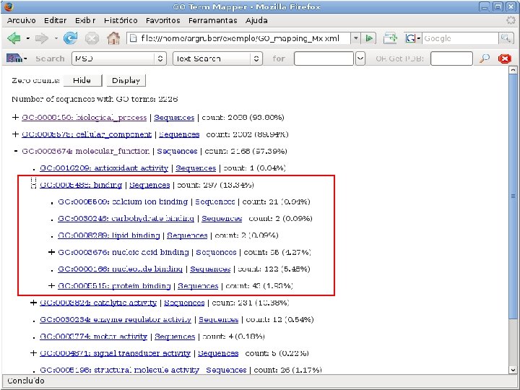This screenshot has height=390, width=520.
Task: Click the activity throbber icon in menu bar
Action: click(x=511, y=20)
